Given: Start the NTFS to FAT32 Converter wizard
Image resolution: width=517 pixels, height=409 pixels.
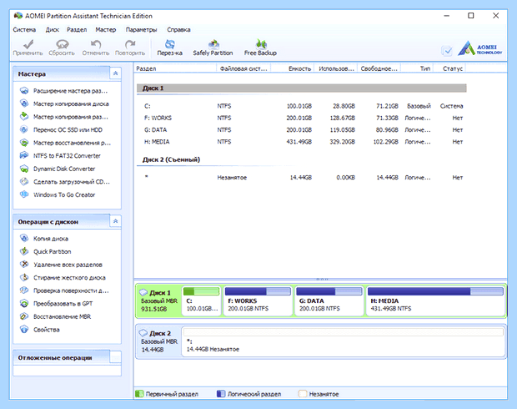Looking at the screenshot, I should (x=67, y=156).
